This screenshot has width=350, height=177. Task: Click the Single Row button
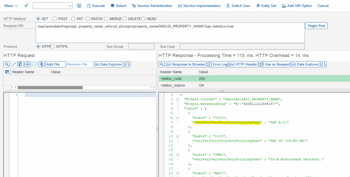tap(316, 26)
